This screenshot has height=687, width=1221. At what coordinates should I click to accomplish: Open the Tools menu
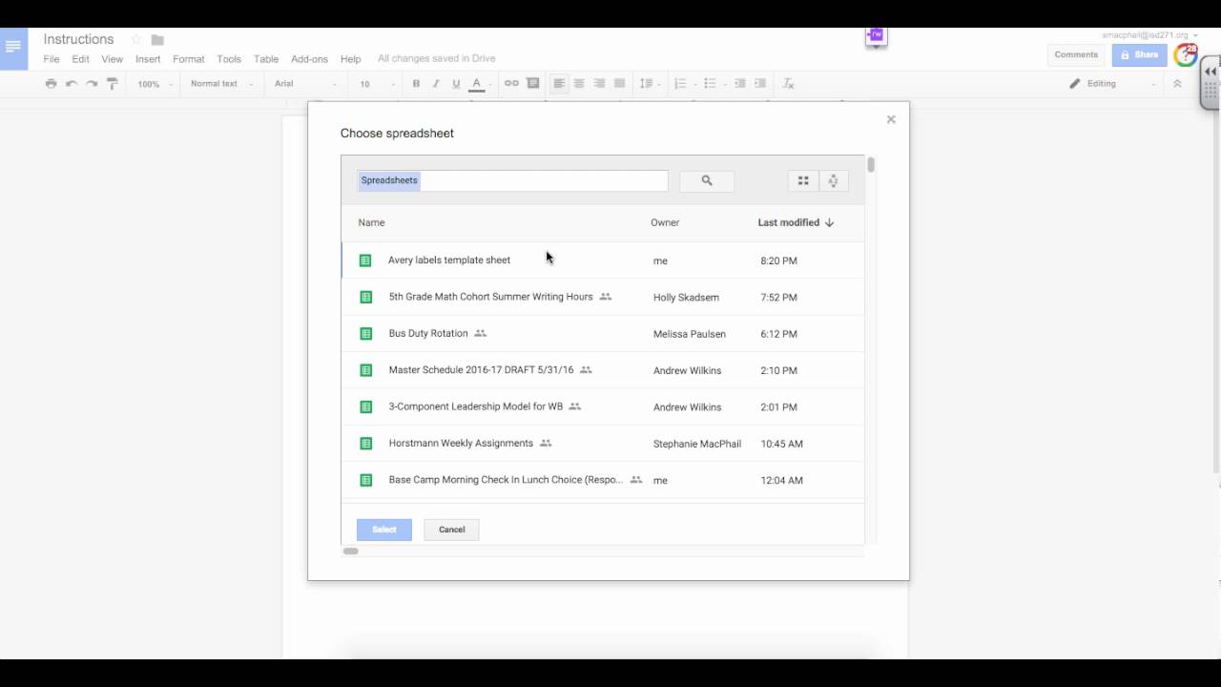point(229,59)
